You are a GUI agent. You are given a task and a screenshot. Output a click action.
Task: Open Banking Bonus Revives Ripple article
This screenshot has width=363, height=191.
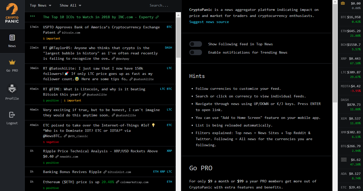coord(72,172)
